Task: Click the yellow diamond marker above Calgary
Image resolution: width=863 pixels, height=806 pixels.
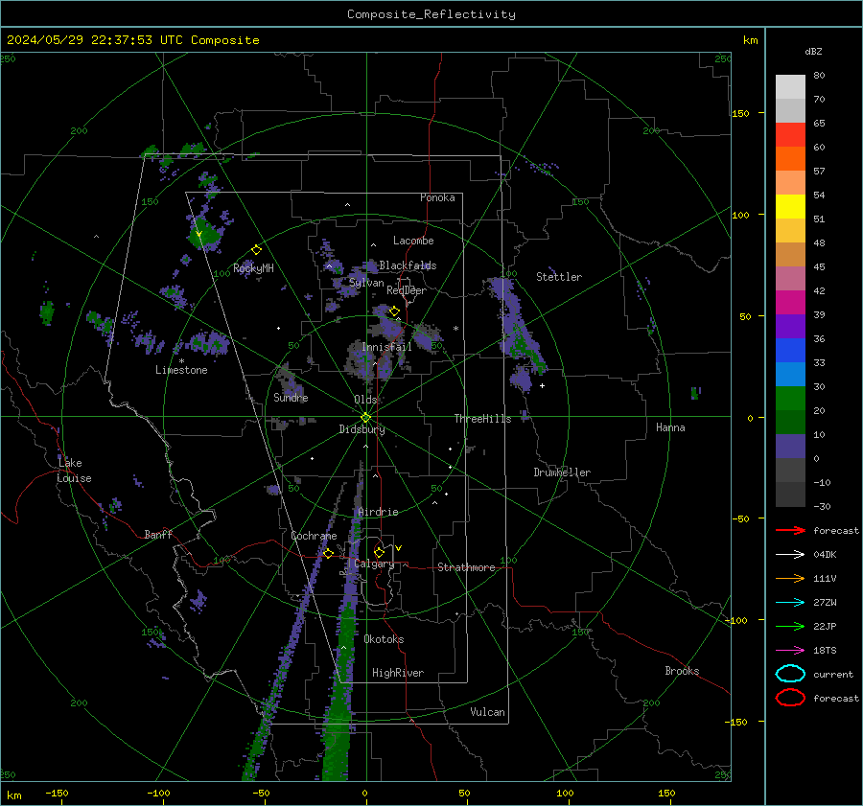Action: [x=379, y=552]
